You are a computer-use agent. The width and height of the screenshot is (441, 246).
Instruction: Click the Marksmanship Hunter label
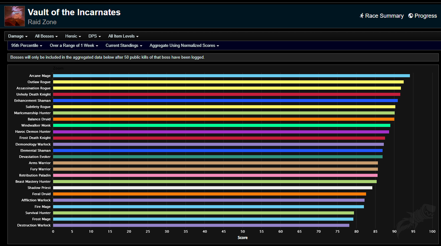tap(32, 113)
